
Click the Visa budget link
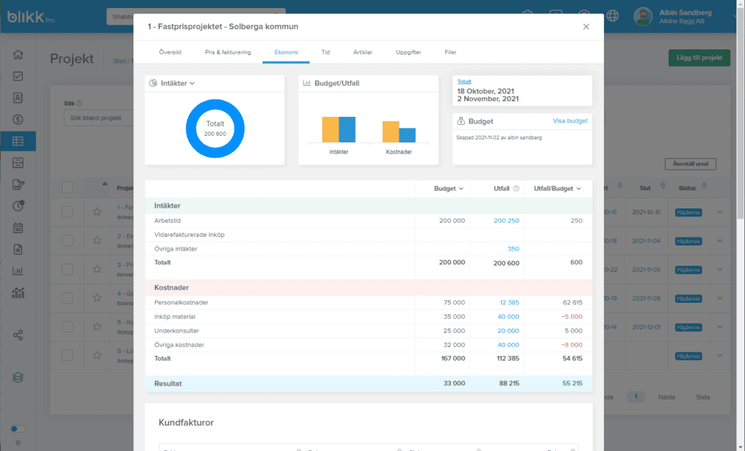(x=570, y=121)
